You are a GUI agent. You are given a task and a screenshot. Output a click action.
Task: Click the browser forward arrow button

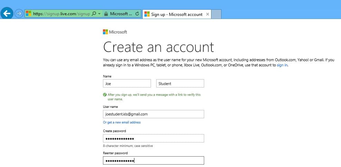(19, 14)
